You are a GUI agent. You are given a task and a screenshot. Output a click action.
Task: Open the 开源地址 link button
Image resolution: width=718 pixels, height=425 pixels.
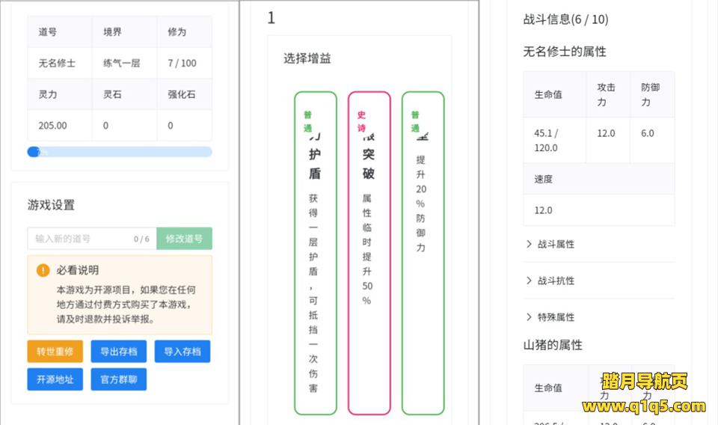(x=55, y=379)
